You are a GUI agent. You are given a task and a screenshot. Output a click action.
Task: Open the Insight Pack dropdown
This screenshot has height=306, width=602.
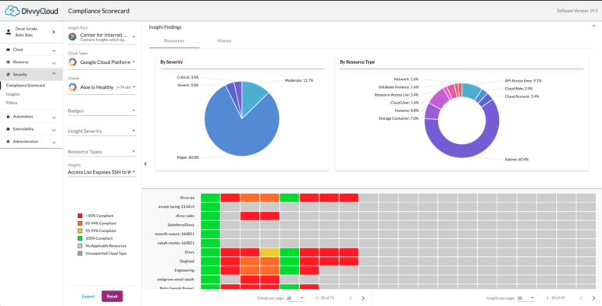click(102, 37)
